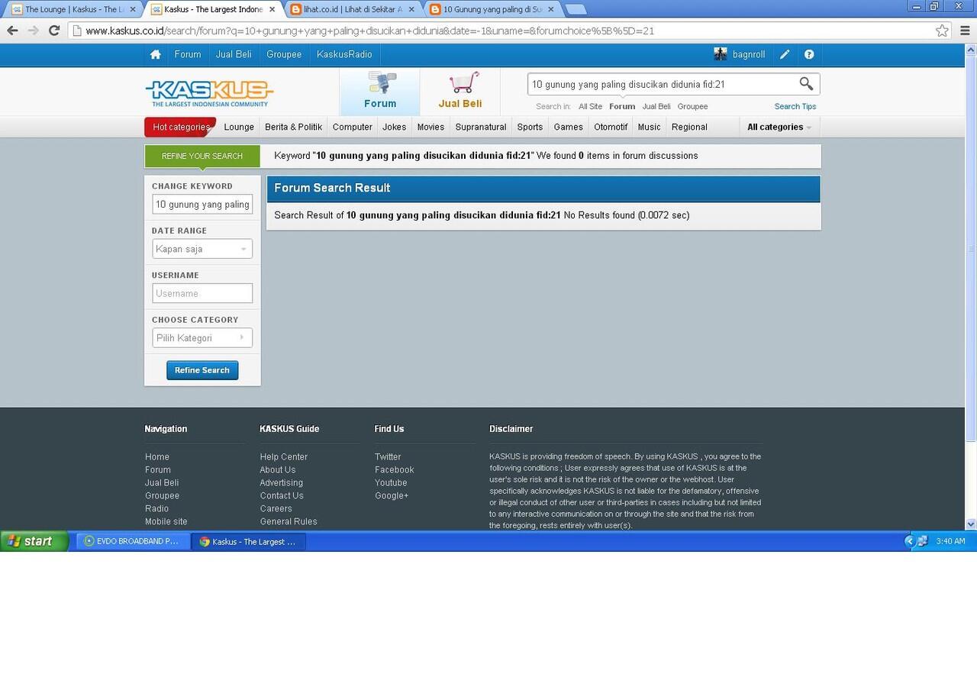The width and height of the screenshot is (977, 674).
Task: Open Mobile site footer link
Action: (x=166, y=522)
